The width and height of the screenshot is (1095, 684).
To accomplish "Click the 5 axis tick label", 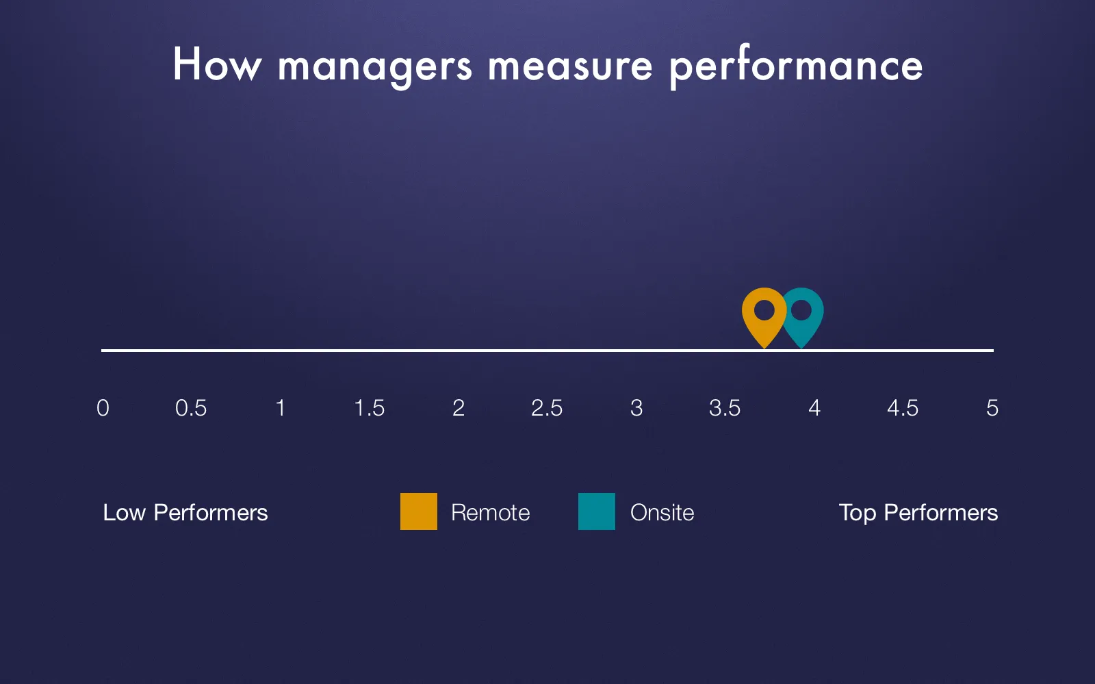I will click(992, 408).
